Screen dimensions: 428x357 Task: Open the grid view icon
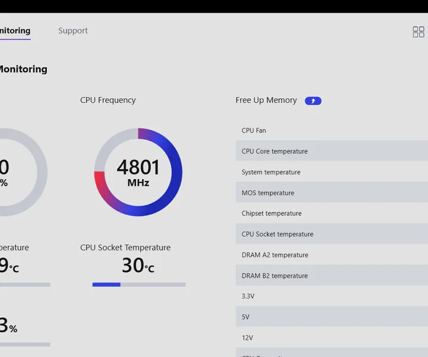[x=418, y=32]
